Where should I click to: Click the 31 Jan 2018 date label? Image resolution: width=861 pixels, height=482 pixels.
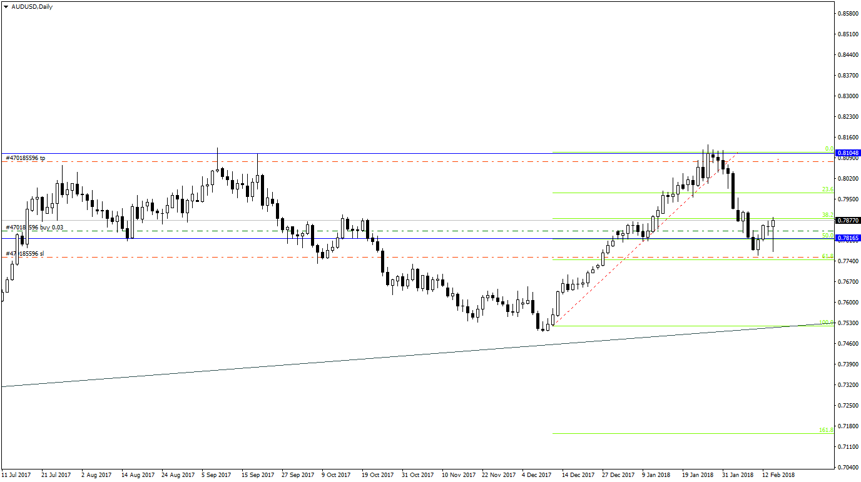738,475
